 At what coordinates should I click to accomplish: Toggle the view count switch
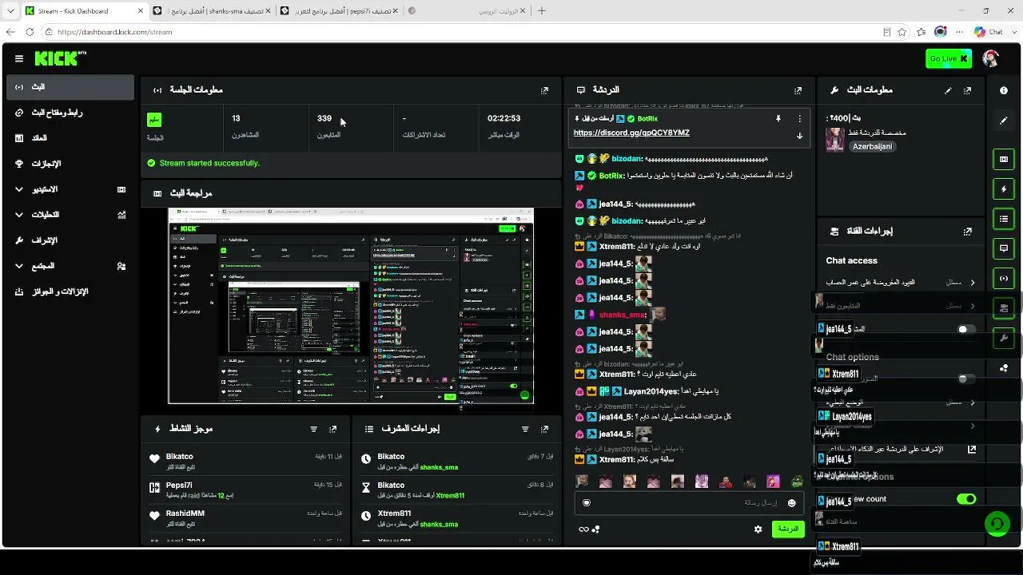tap(966, 499)
